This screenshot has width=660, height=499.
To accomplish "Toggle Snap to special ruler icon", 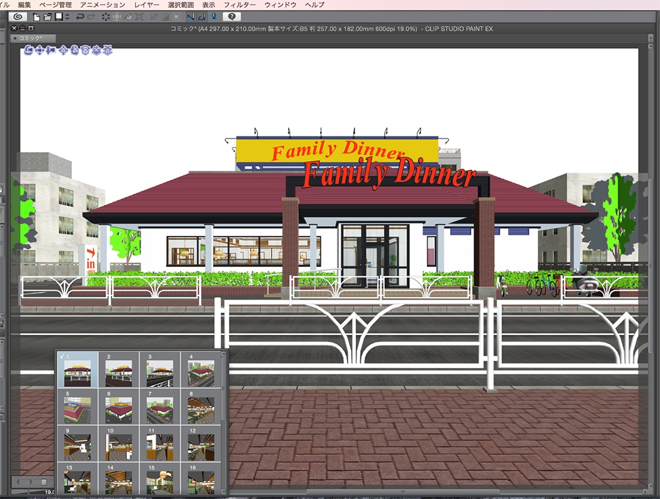I will [203, 17].
